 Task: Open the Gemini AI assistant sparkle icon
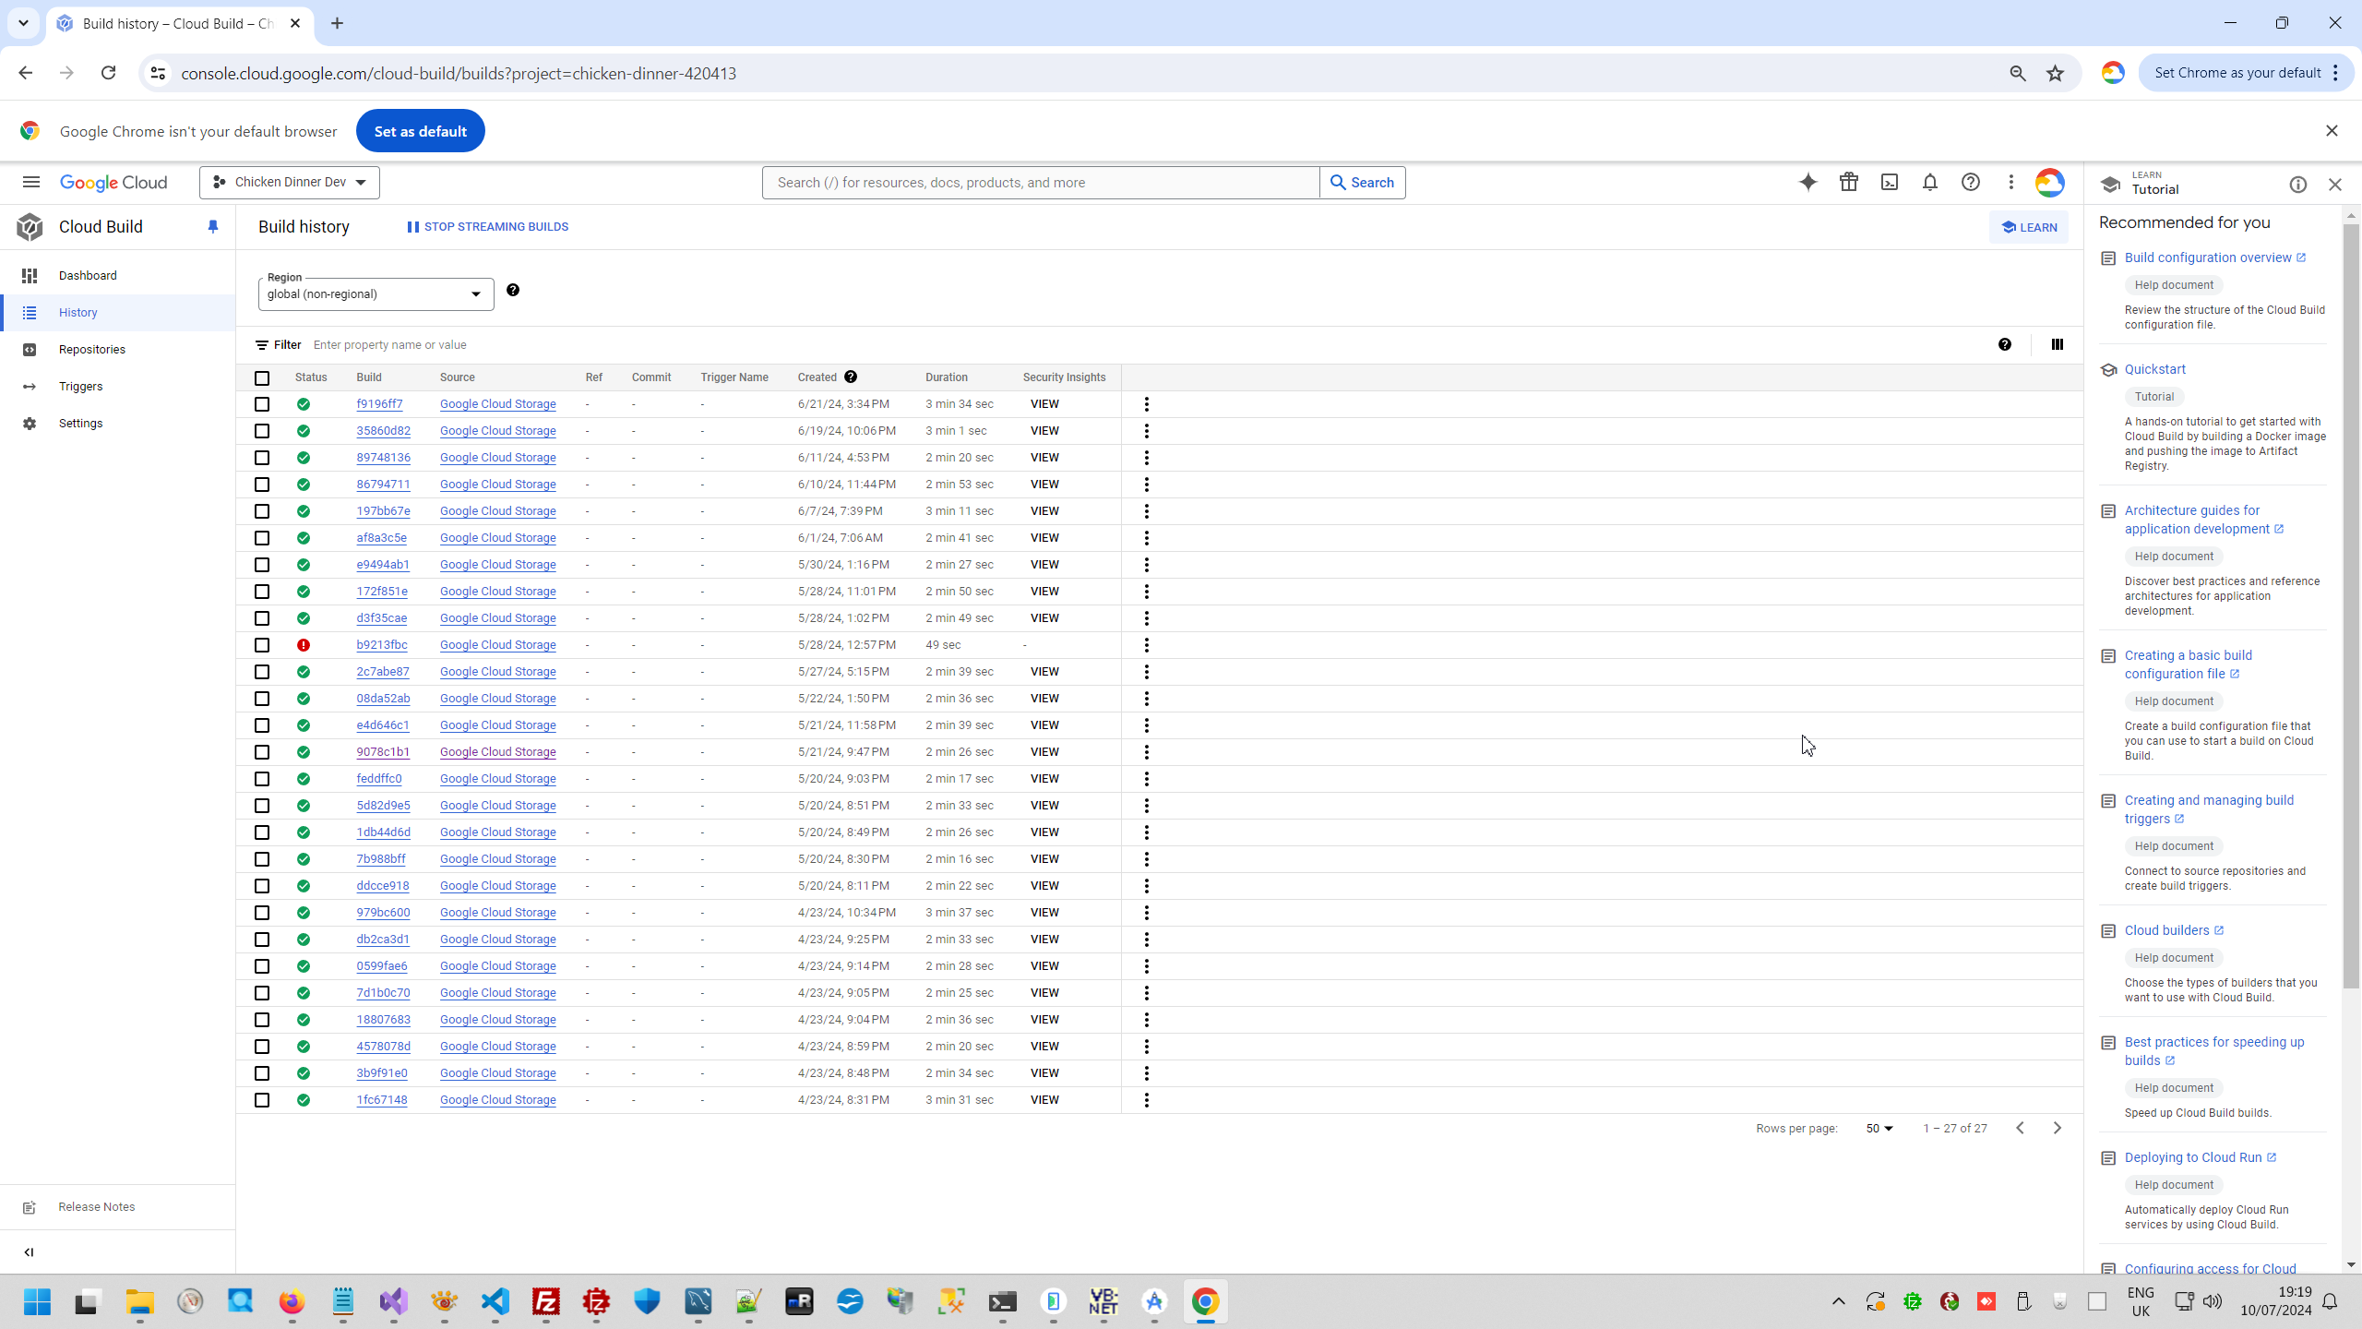[1807, 182]
